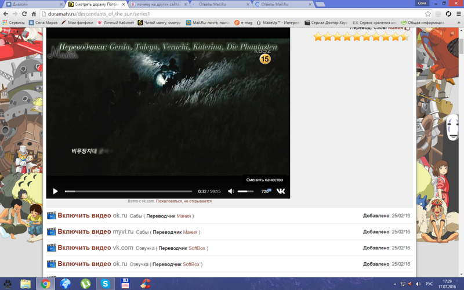This screenshot has width=464, height=290.
Task: Click the clapperboard icon for myvi.ru row
Action: [x=51, y=231]
